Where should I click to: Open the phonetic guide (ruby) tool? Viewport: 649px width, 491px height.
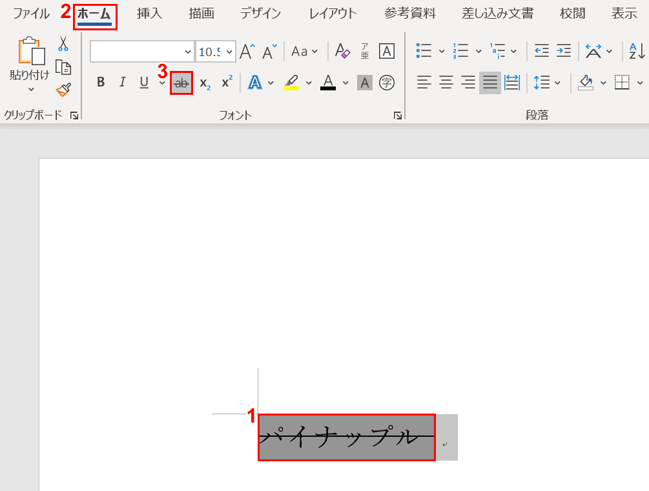click(365, 51)
